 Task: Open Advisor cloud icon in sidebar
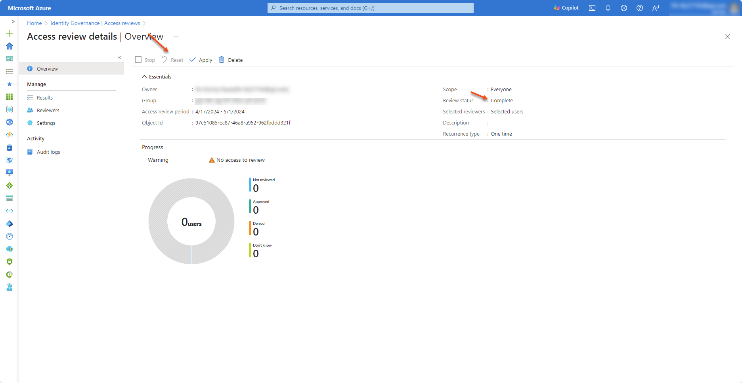(x=10, y=249)
